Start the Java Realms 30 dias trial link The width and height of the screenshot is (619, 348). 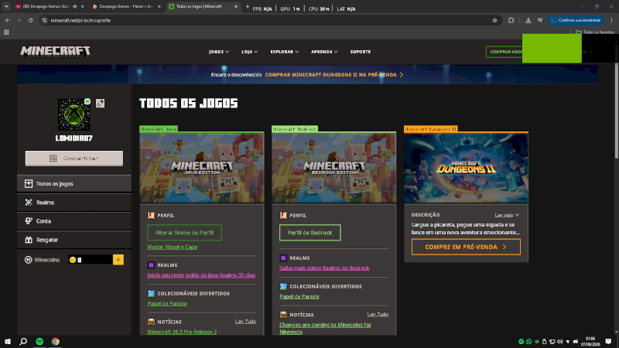pyautogui.click(x=201, y=275)
